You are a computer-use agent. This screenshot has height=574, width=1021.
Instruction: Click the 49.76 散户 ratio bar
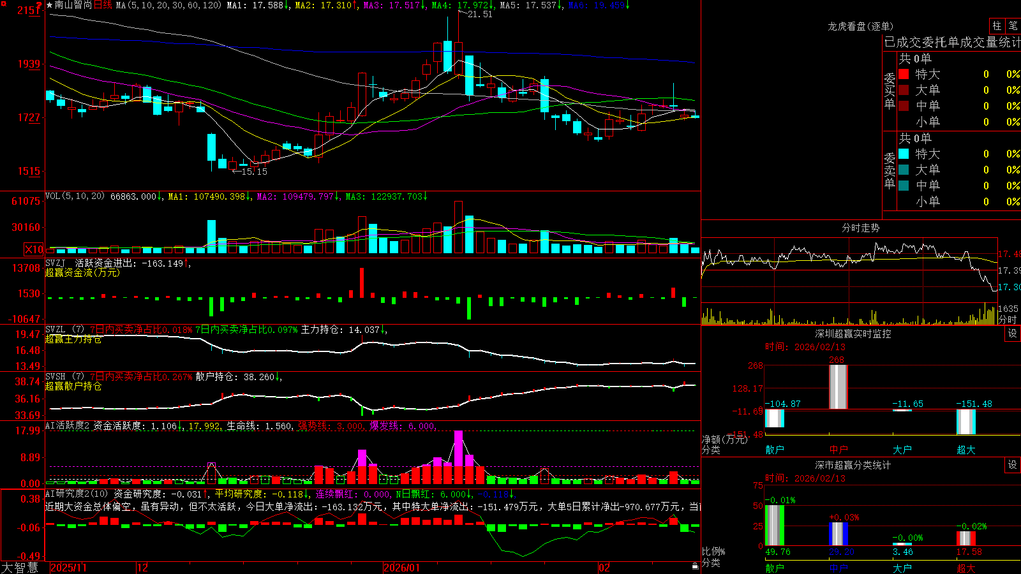pos(775,525)
